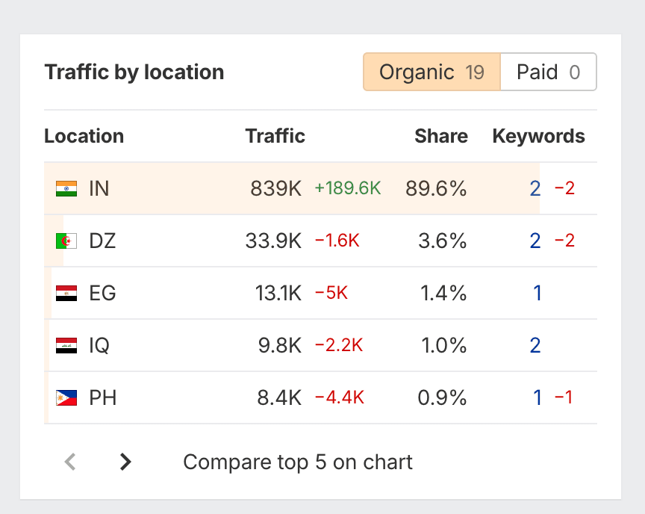Viewport: 645px width, 514px height.
Task: Open keywords count for DZ row
Action: (535, 241)
